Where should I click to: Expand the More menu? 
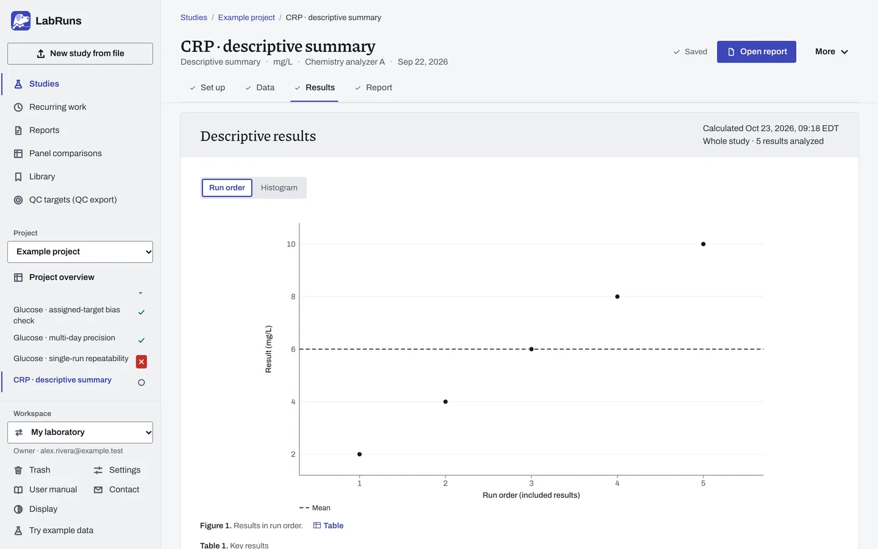tap(831, 52)
